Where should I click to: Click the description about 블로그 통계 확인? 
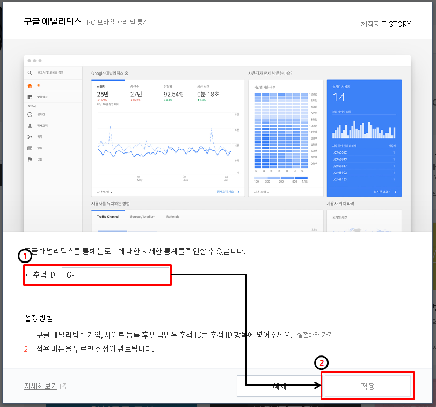(135, 251)
